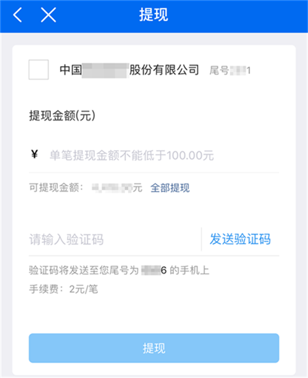
Task: Click 发送验证码 to send code
Action: 240,239
